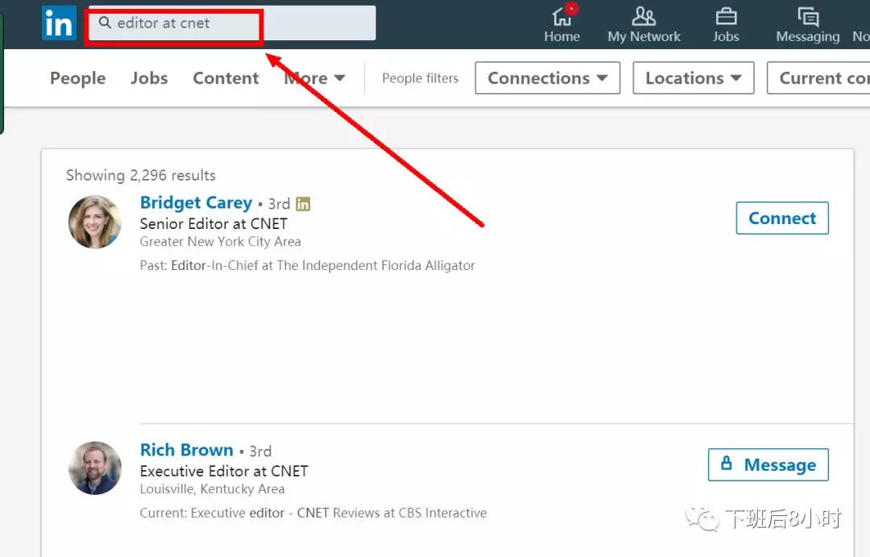This screenshot has height=557, width=870.
Task: Open the Current companies filter dropdown
Action: tap(819, 77)
